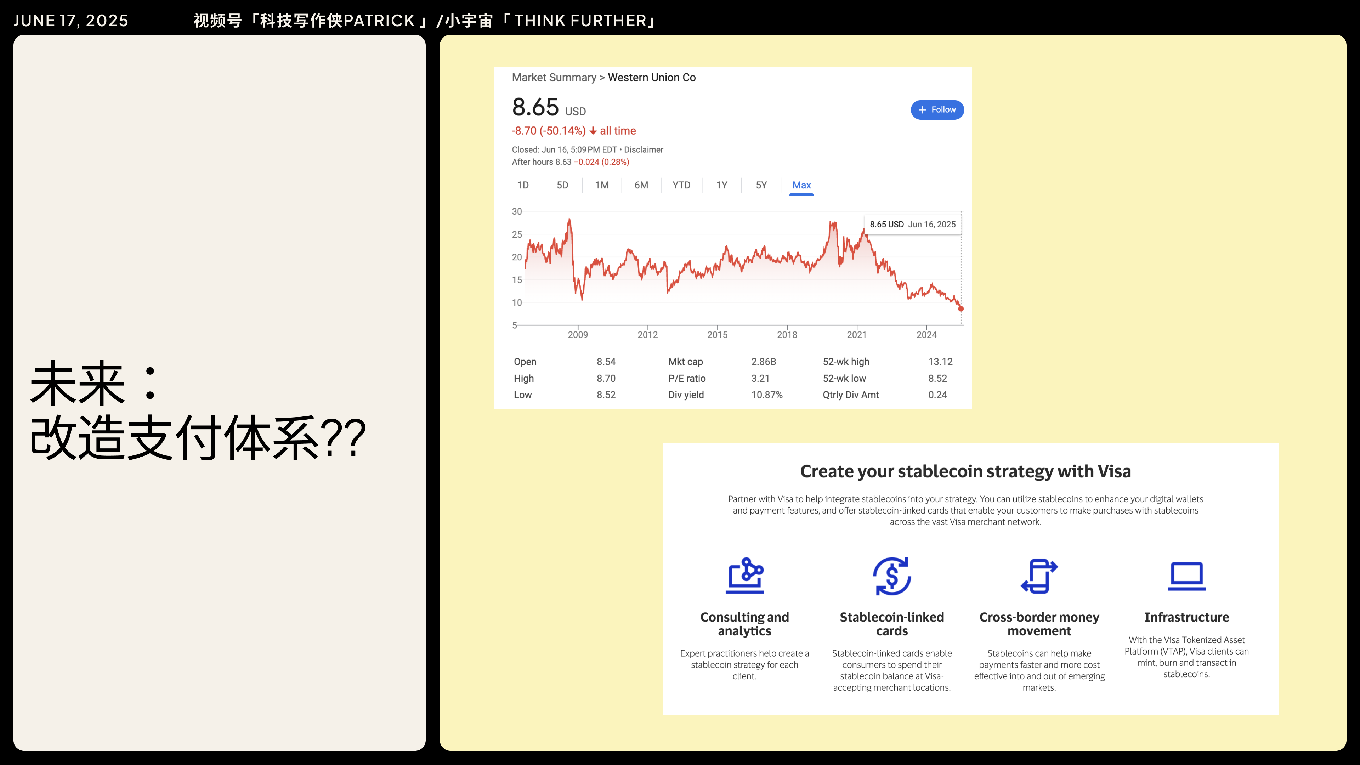The height and width of the screenshot is (765, 1360).
Task: Click the 8.65 USD chart tooltip
Action: tap(912, 225)
